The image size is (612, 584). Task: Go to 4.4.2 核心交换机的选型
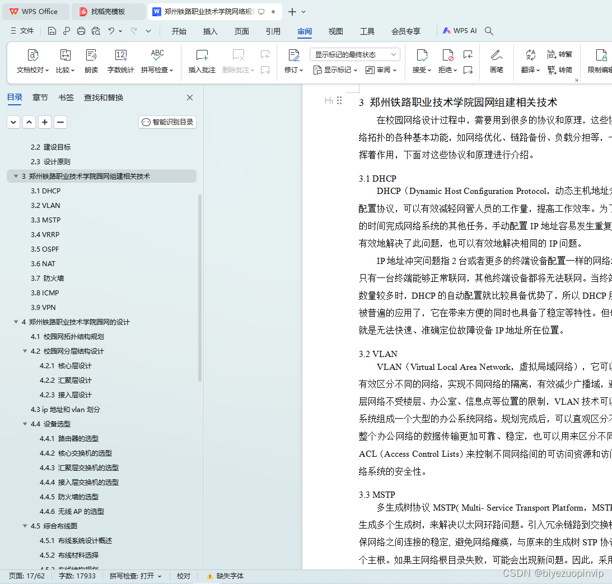76,453
